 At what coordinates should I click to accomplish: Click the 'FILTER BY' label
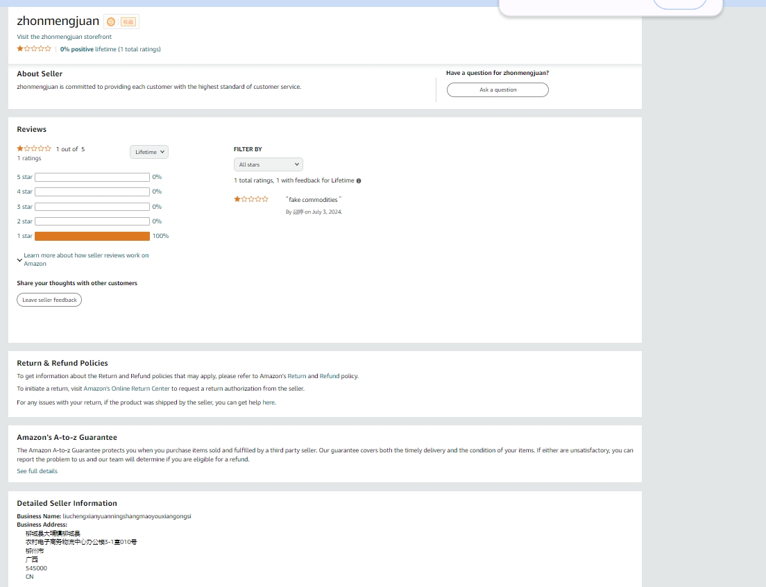click(248, 149)
